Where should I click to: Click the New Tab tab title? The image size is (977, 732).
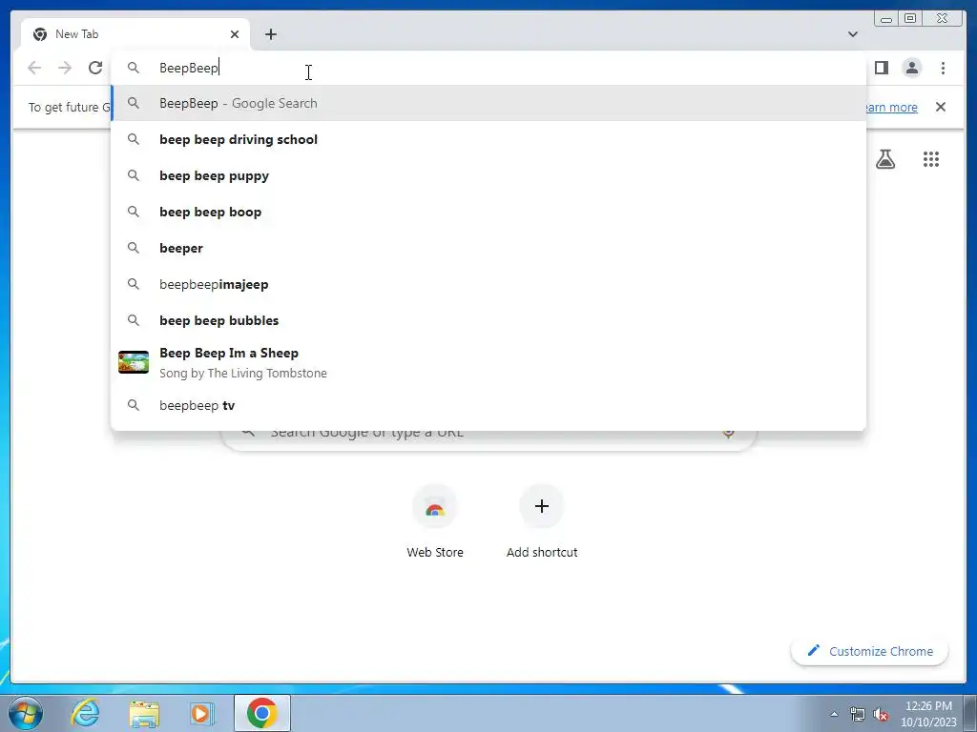pyautogui.click(x=76, y=34)
